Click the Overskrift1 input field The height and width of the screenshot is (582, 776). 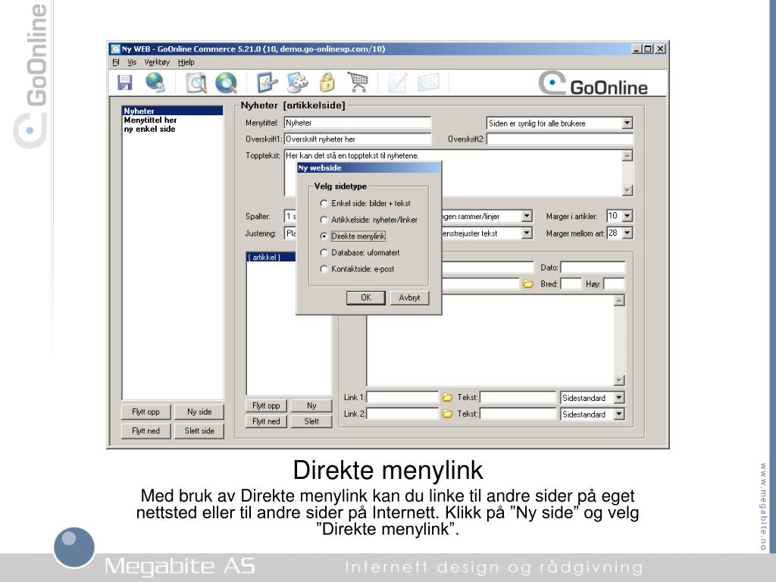click(x=358, y=139)
